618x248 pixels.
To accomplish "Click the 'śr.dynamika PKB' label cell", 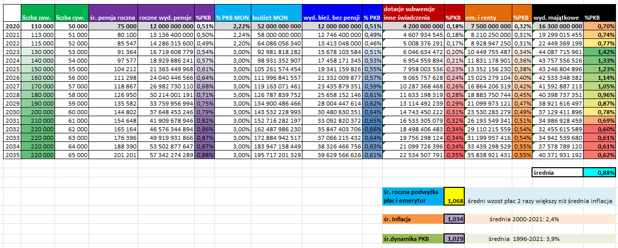I will tap(413, 238).
